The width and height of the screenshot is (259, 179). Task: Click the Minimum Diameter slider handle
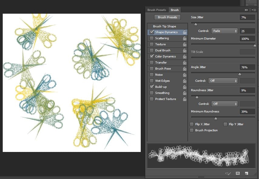pos(255,46)
